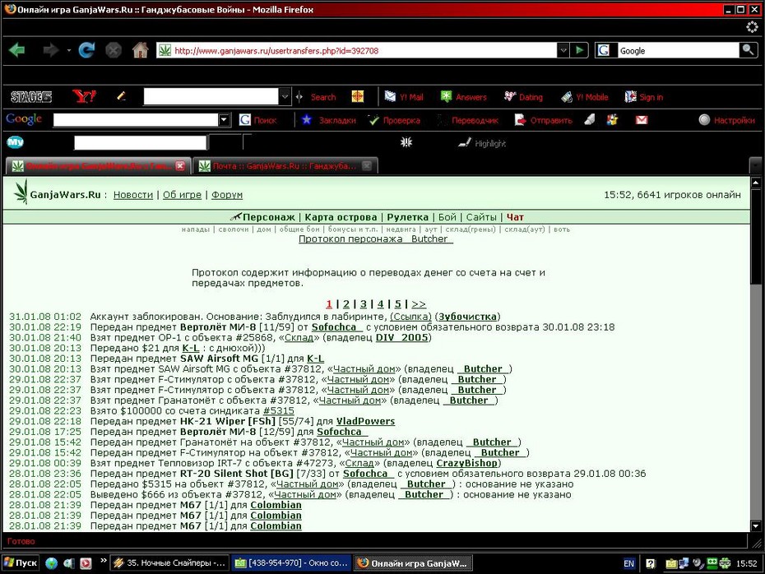
Task: Open the Firefox home page icon
Action: (x=141, y=49)
